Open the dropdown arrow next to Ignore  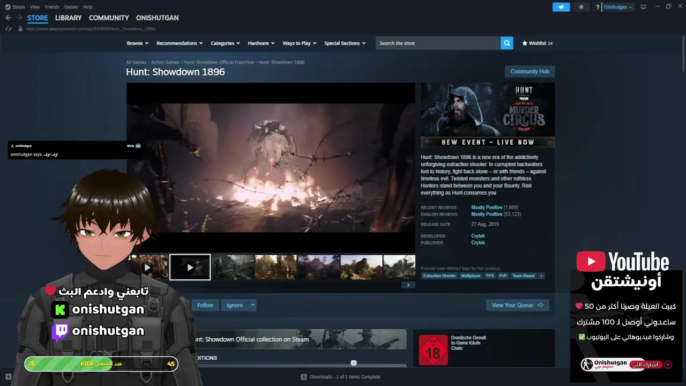point(253,305)
